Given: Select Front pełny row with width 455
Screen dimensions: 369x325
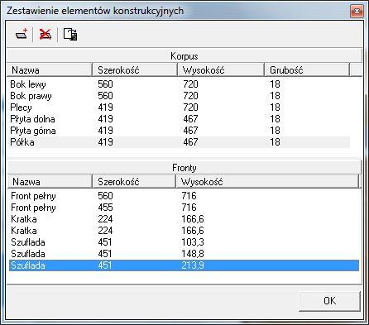Looking at the screenshot, I should tap(184, 208).
